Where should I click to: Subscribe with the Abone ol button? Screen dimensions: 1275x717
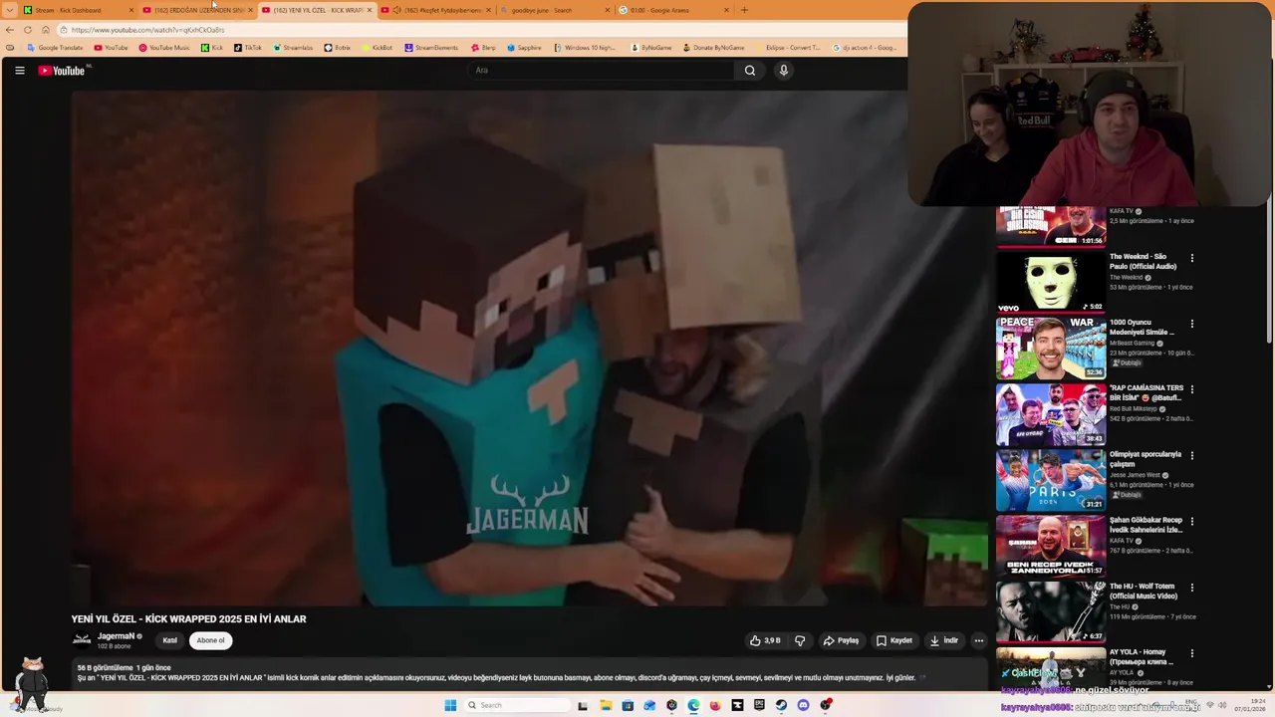(x=210, y=640)
